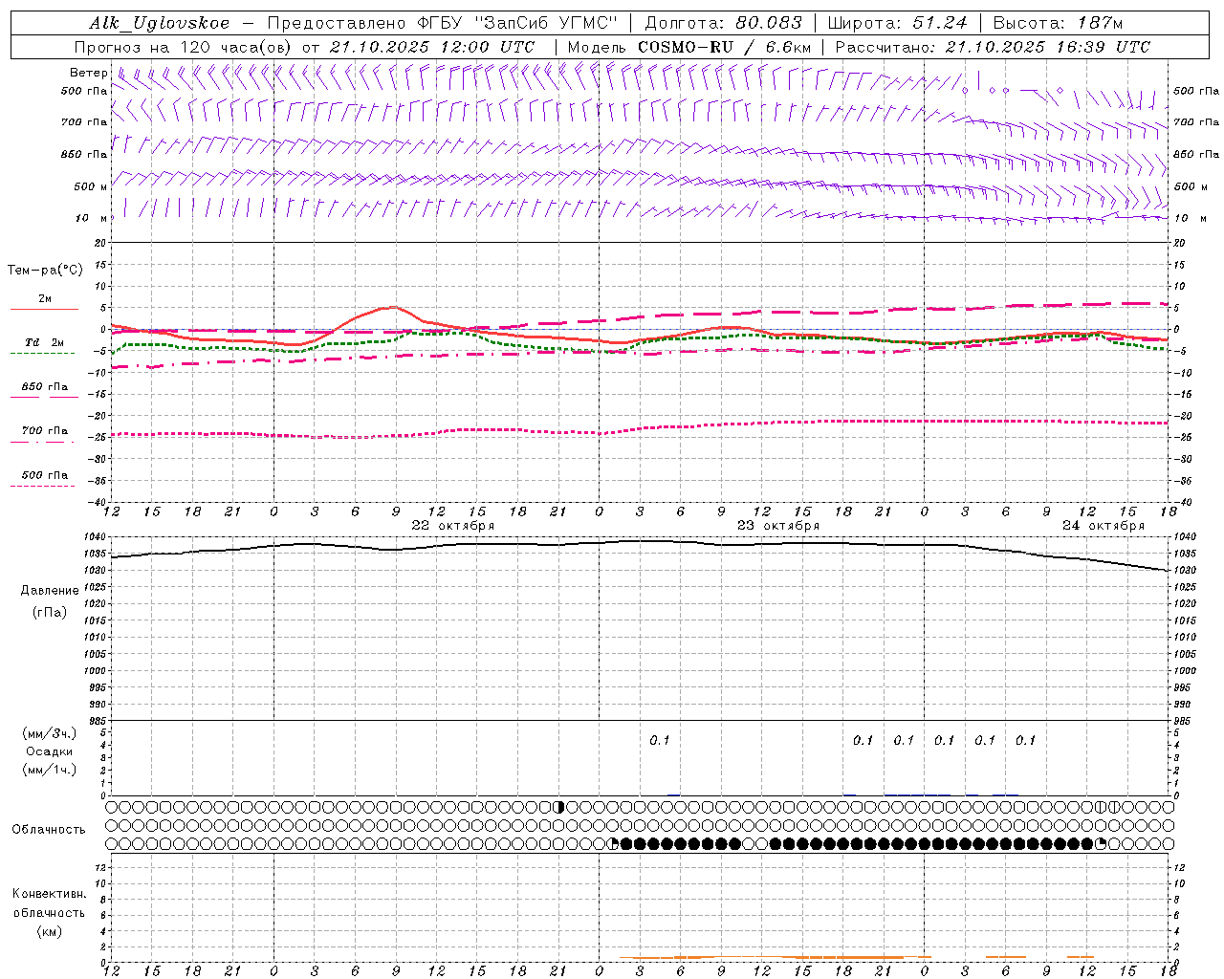Click the 'Облачность' cloud cover row label
Image resolution: width=1224 pixels, height=979 pixels.
click(x=49, y=830)
